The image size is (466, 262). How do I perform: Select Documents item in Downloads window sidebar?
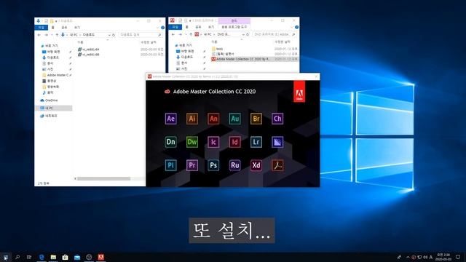(x=48, y=63)
